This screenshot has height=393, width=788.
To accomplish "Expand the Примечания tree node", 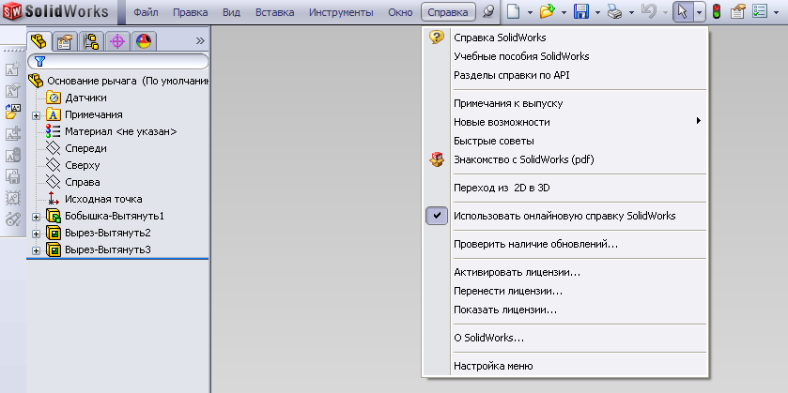I will point(37,115).
